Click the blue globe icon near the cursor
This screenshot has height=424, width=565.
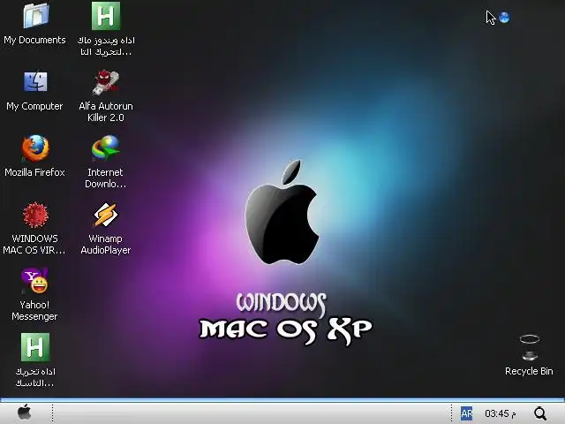[504, 18]
